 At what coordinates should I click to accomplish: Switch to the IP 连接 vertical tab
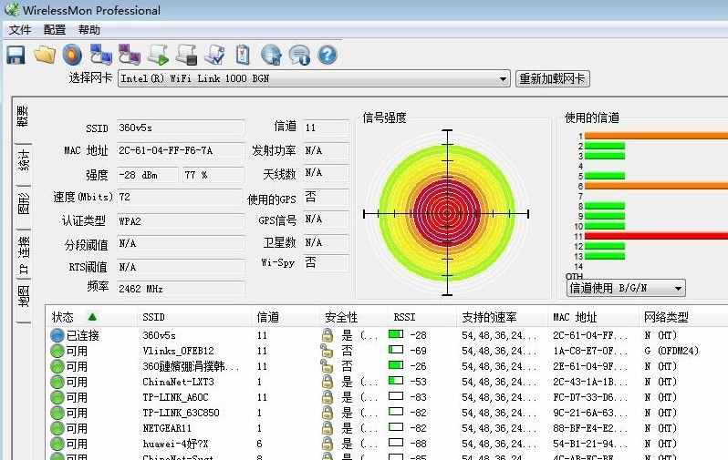23,255
